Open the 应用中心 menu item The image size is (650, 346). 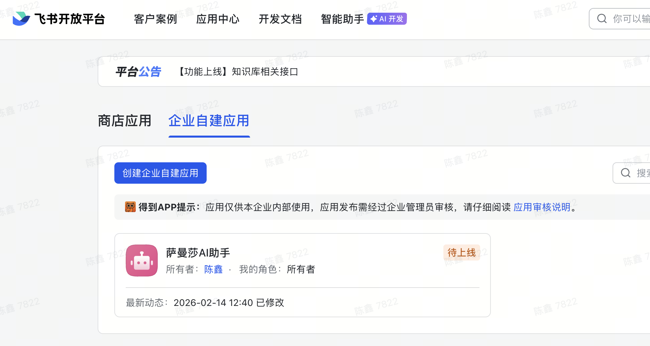[x=218, y=19]
